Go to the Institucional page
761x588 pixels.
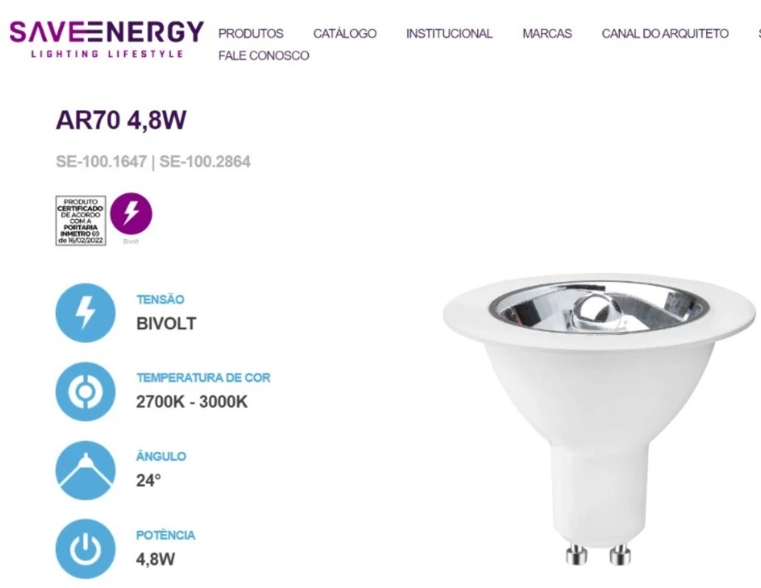pyautogui.click(x=450, y=33)
